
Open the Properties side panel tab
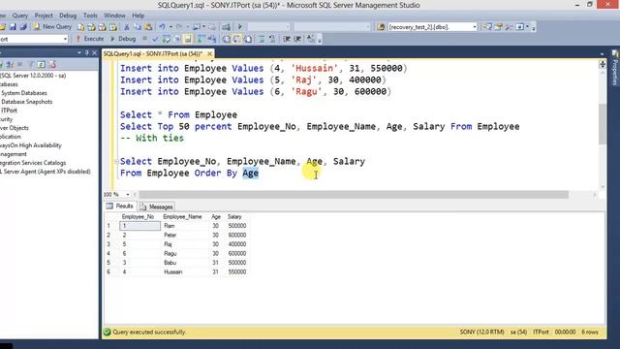tap(615, 67)
